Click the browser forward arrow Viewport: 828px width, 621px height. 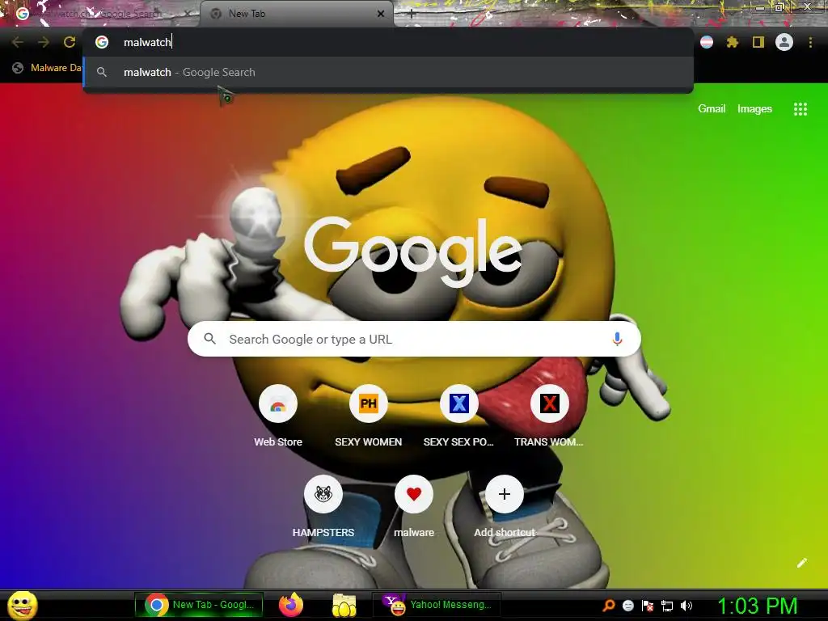[44, 42]
